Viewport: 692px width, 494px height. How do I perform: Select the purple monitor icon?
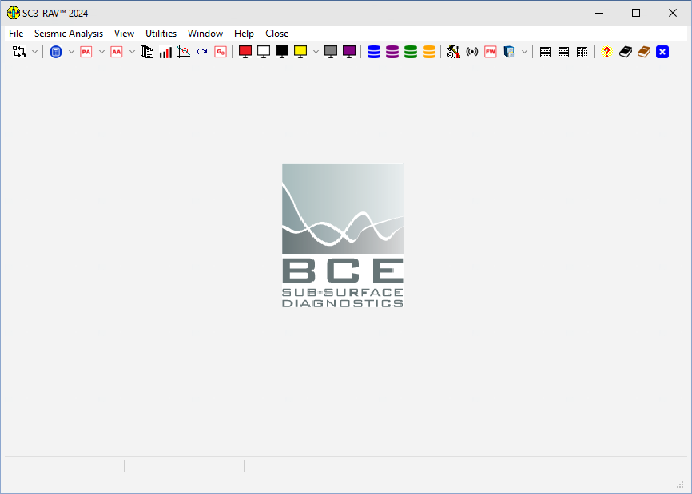pyautogui.click(x=349, y=52)
